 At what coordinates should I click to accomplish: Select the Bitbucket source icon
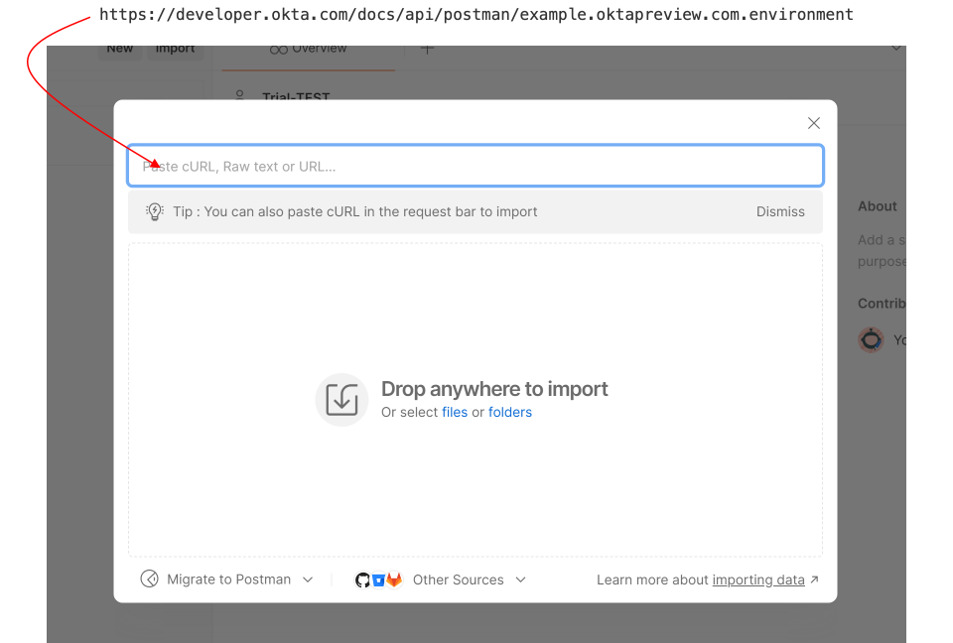(378, 579)
